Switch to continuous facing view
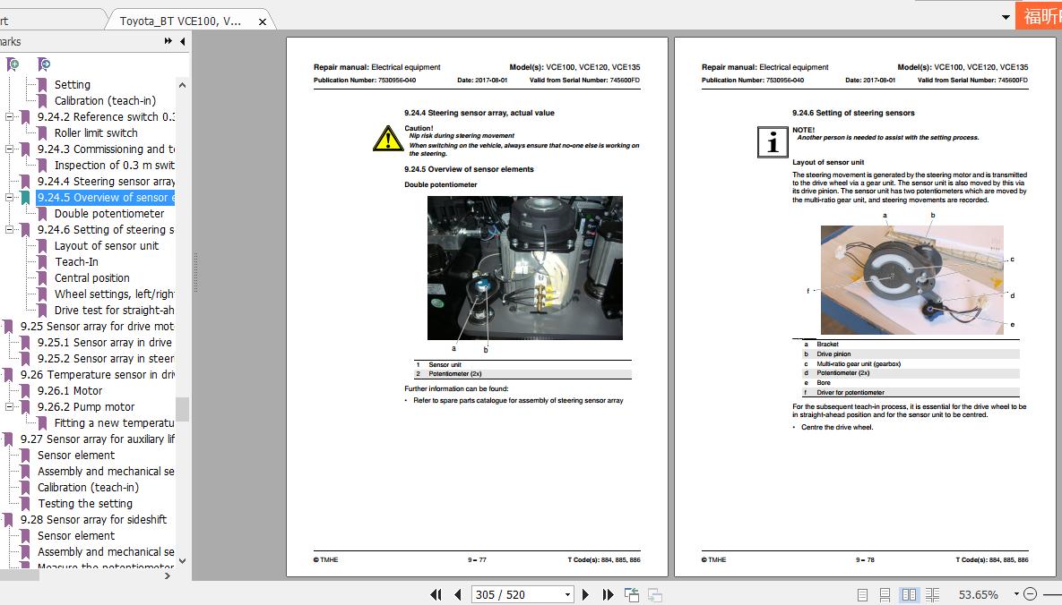 [x=933, y=595]
